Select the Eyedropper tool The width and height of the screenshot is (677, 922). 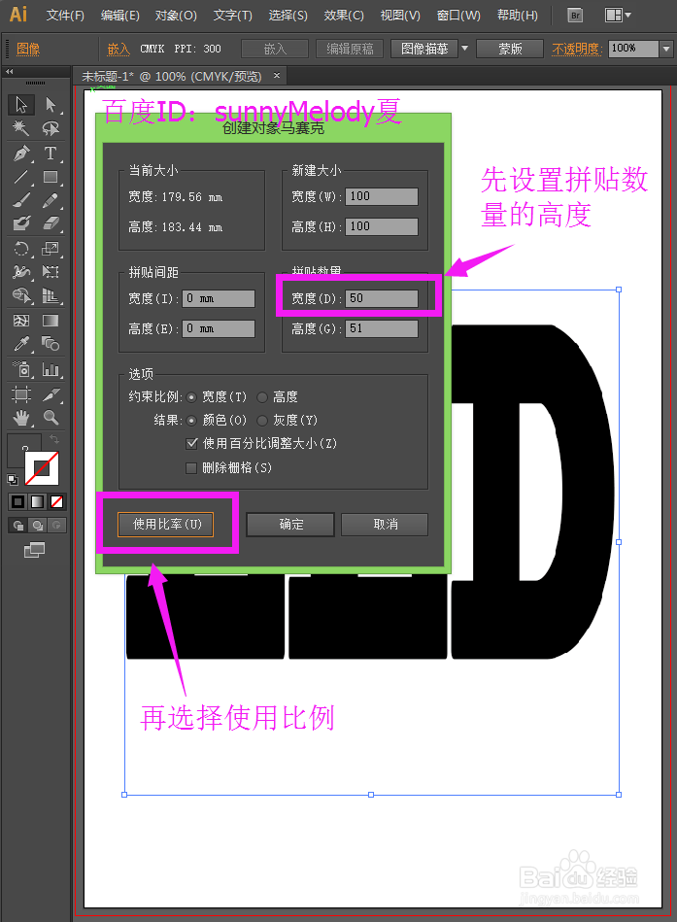click(x=21, y=344)
